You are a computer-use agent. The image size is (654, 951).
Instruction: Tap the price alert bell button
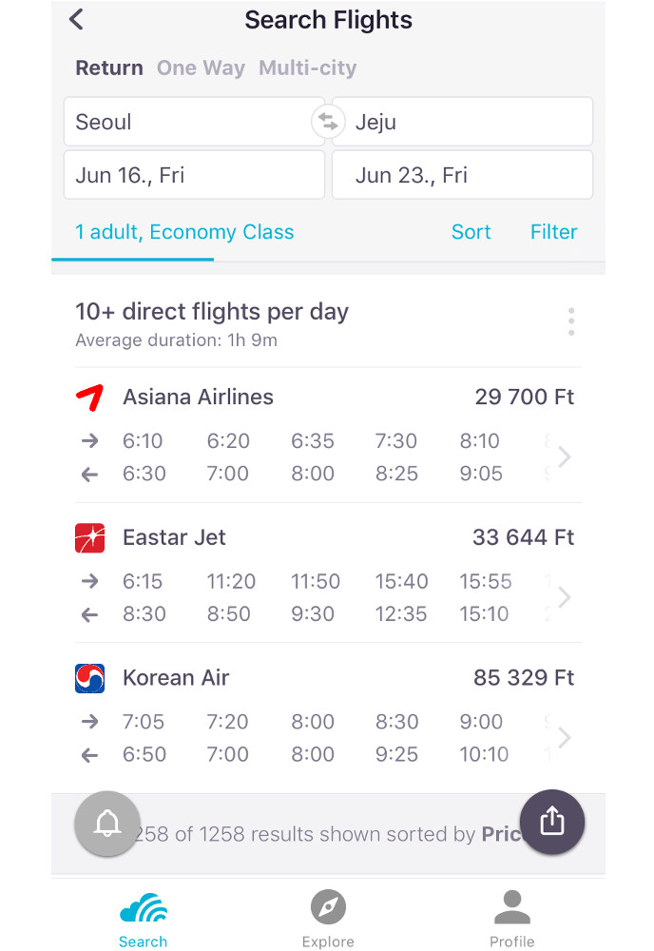[x=107, y=824]
